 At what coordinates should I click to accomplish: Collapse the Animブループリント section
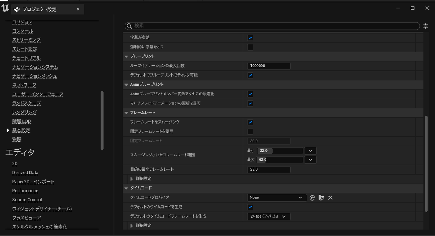pos(127,85)
